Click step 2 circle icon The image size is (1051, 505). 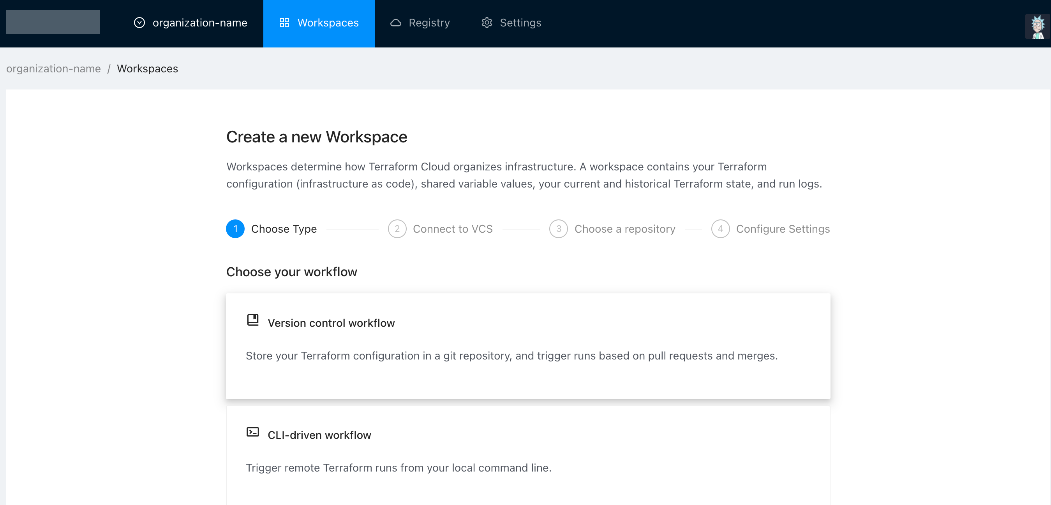pyautogui.click(x=397, y=229)
